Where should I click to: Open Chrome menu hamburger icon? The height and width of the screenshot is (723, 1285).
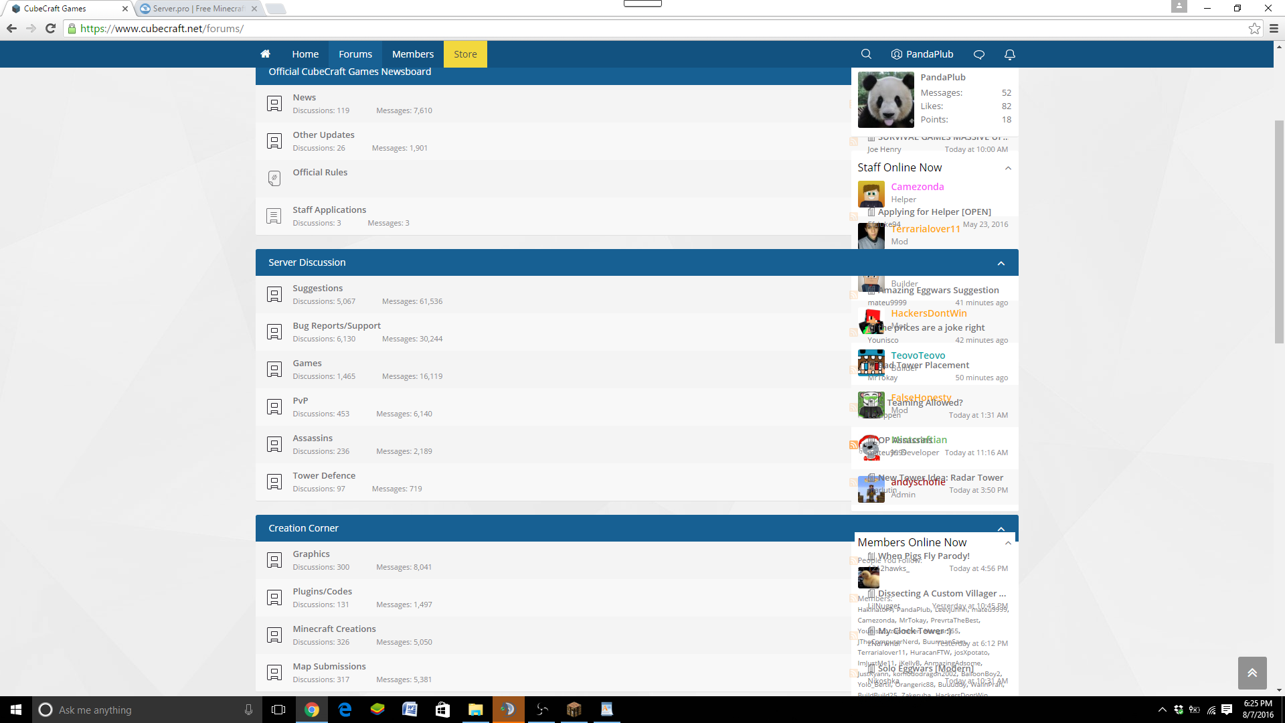1274,28
